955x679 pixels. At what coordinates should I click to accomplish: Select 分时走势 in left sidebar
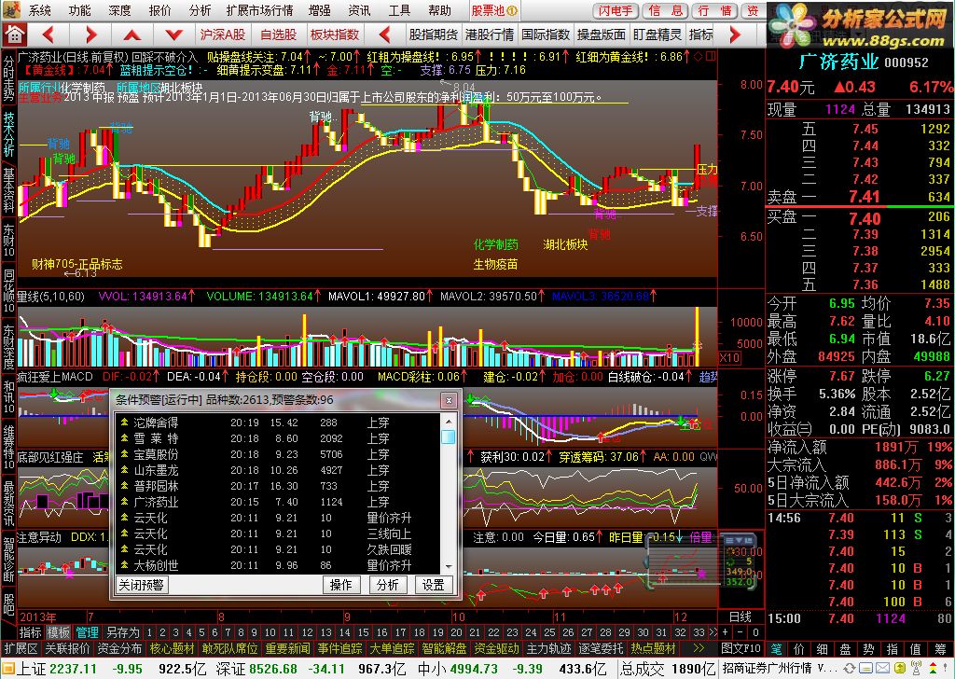click(8, 78)
